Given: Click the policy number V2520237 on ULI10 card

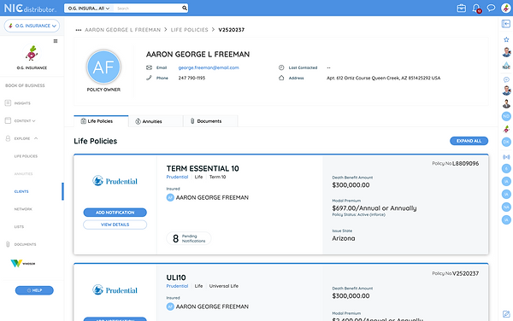Looking at the screenshot, I should point(466,274).
